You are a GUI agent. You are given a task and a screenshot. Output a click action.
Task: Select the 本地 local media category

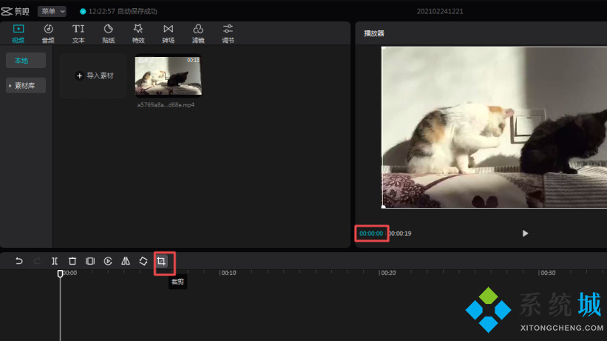point(26,61)
